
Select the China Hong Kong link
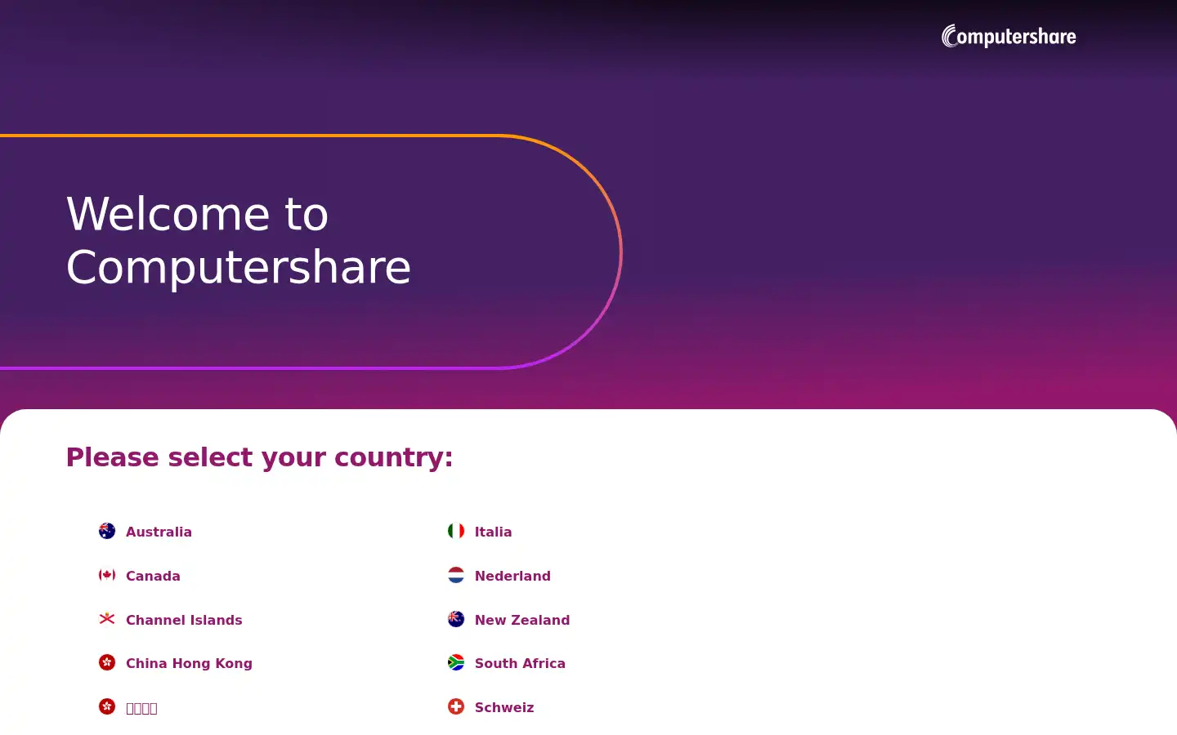click(189, 663)
